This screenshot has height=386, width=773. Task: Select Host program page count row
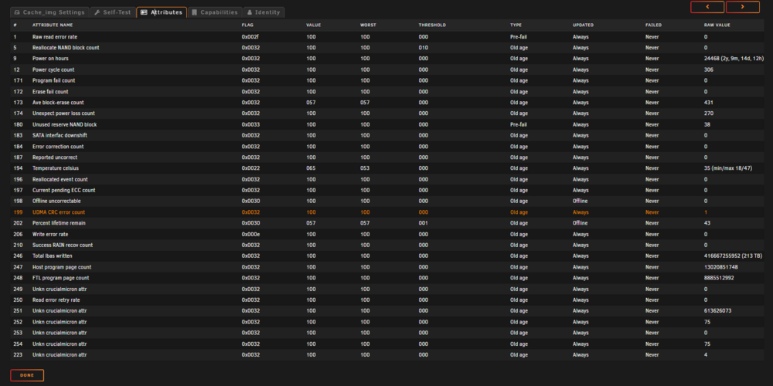(x=387, y=267)
